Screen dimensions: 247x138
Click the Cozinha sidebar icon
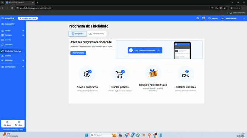tap(3, 40)
